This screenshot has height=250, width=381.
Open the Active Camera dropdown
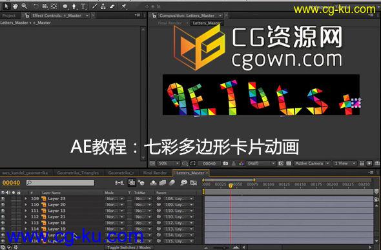coord(312,163)
